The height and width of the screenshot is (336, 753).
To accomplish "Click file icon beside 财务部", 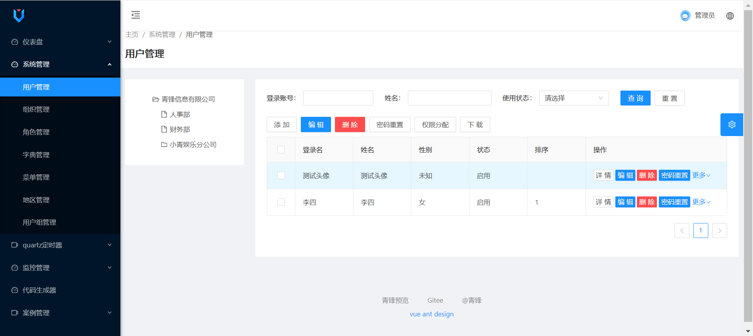I will click(164, 129).
